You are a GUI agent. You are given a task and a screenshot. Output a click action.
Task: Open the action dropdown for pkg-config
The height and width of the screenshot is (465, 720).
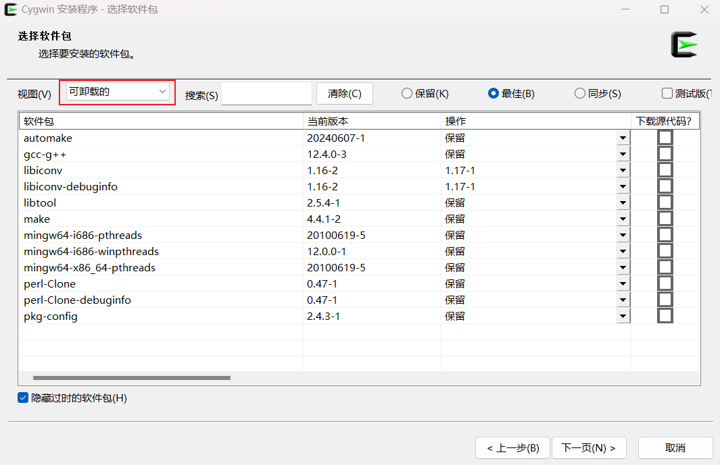[x=623, y=317]
